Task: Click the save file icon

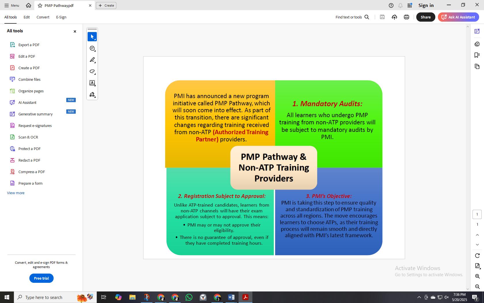Action: point(382,17)
